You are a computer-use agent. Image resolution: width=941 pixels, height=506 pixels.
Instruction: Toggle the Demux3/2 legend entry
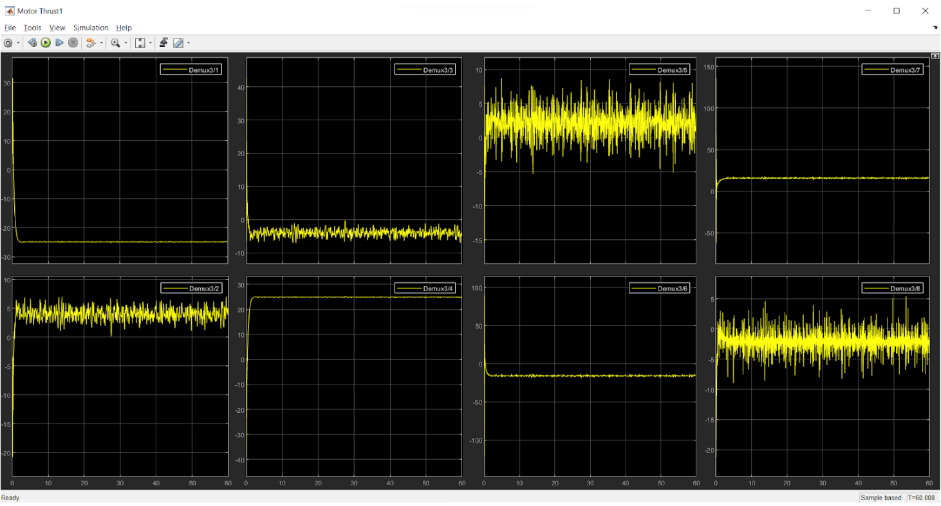click(x=192, y=288)
